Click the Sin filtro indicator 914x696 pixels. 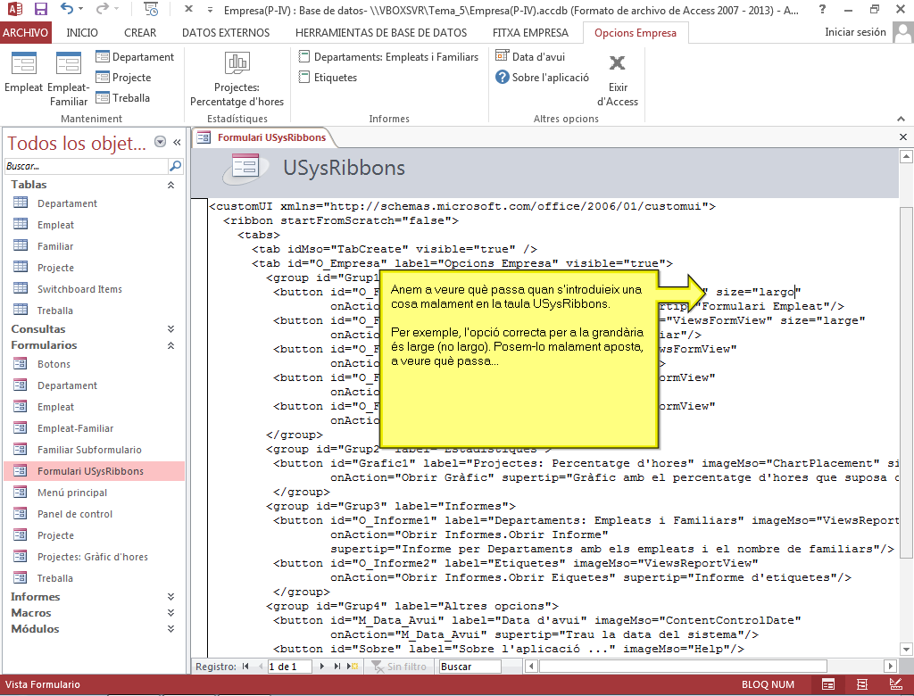coord(400,667)
